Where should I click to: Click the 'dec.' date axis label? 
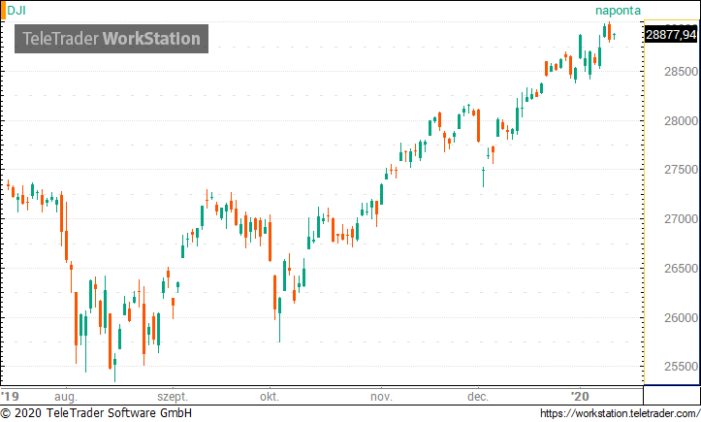coord(477,397)
